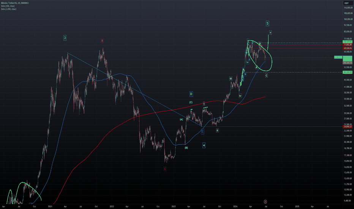Viewport: 354px width, 209px height.
Task: Select the red wave label C at the 2022 bottom
Action: coord(165,169)
